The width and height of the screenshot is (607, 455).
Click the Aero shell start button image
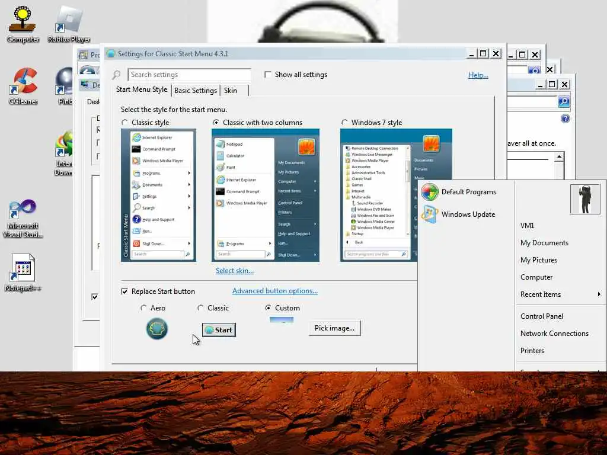[x=156, y=329]
